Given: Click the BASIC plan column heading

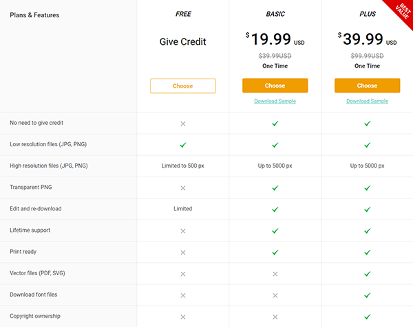Looking at the screenshot, I should 275,14.
